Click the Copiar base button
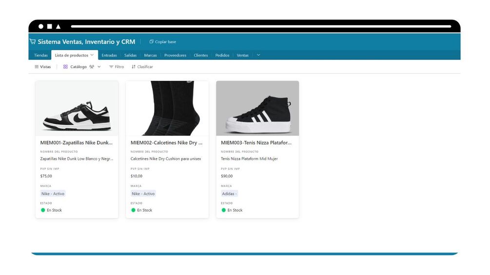The height and width of the screenshot is (275, 490). click(x=163, y=41)
